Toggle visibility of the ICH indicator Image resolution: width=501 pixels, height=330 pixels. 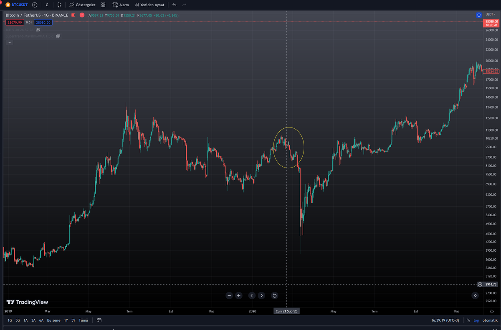(38, 30)
